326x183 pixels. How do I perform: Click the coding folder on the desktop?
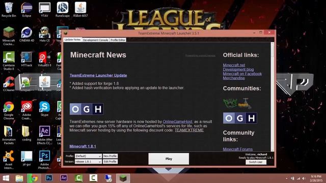26,134
